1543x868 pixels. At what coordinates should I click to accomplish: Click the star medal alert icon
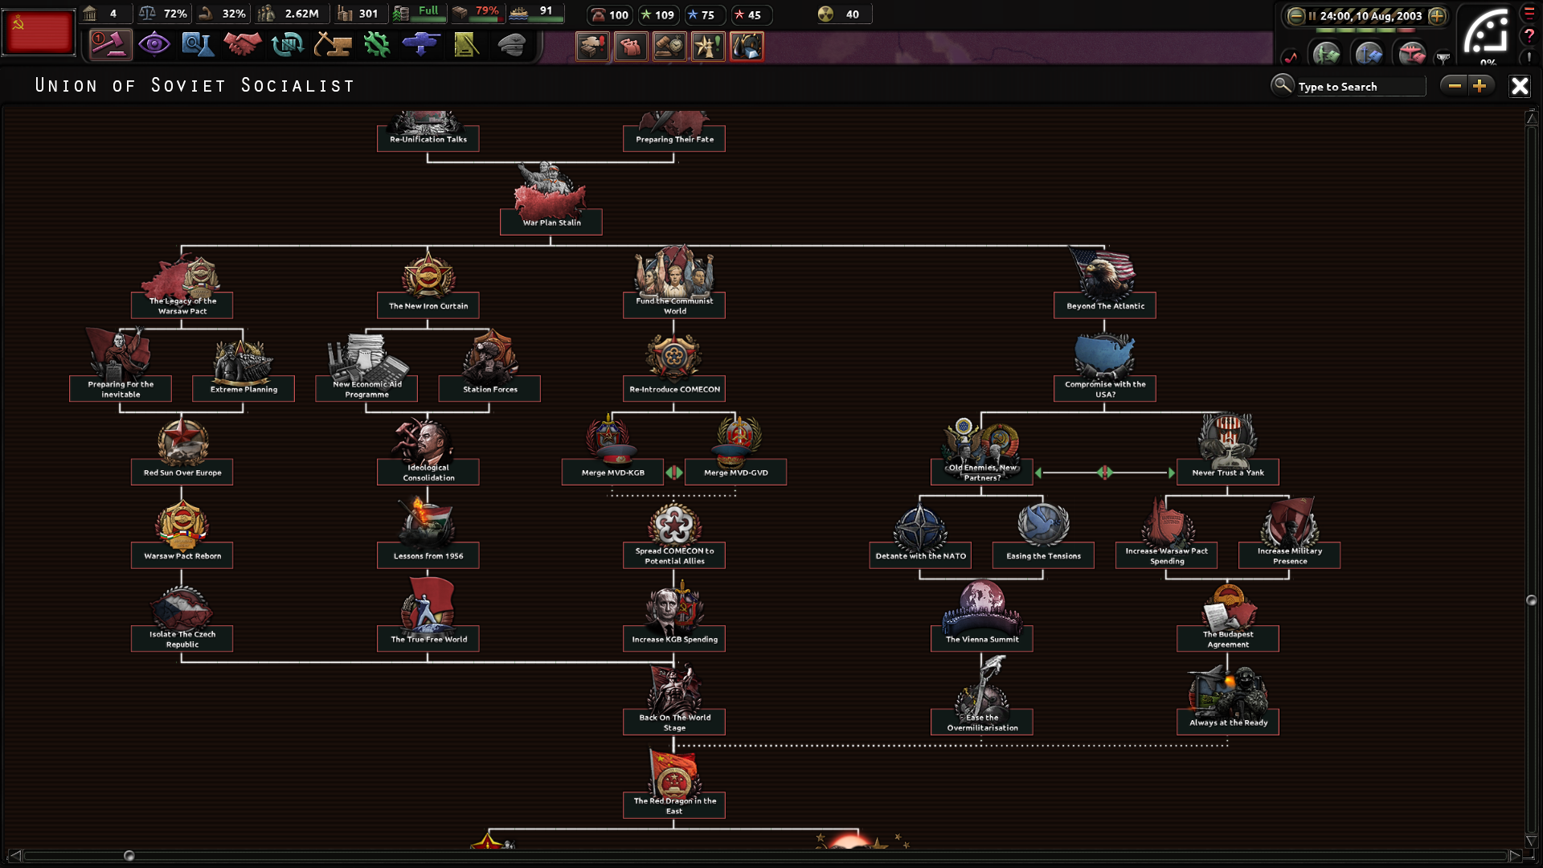tap(708, 46)
